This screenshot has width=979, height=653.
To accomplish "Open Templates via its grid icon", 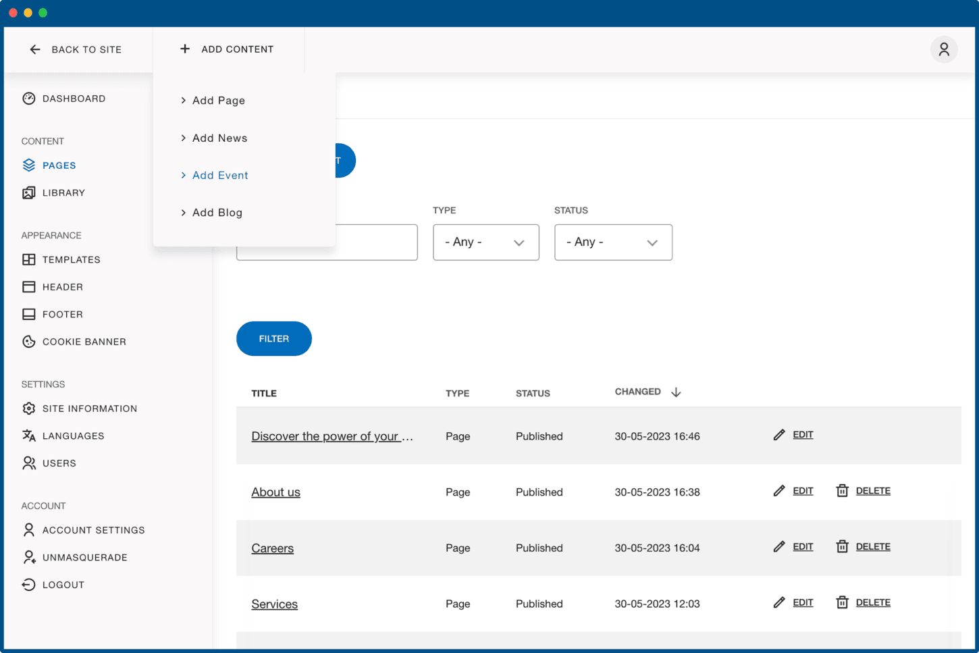I will click(x=28, y=260).
